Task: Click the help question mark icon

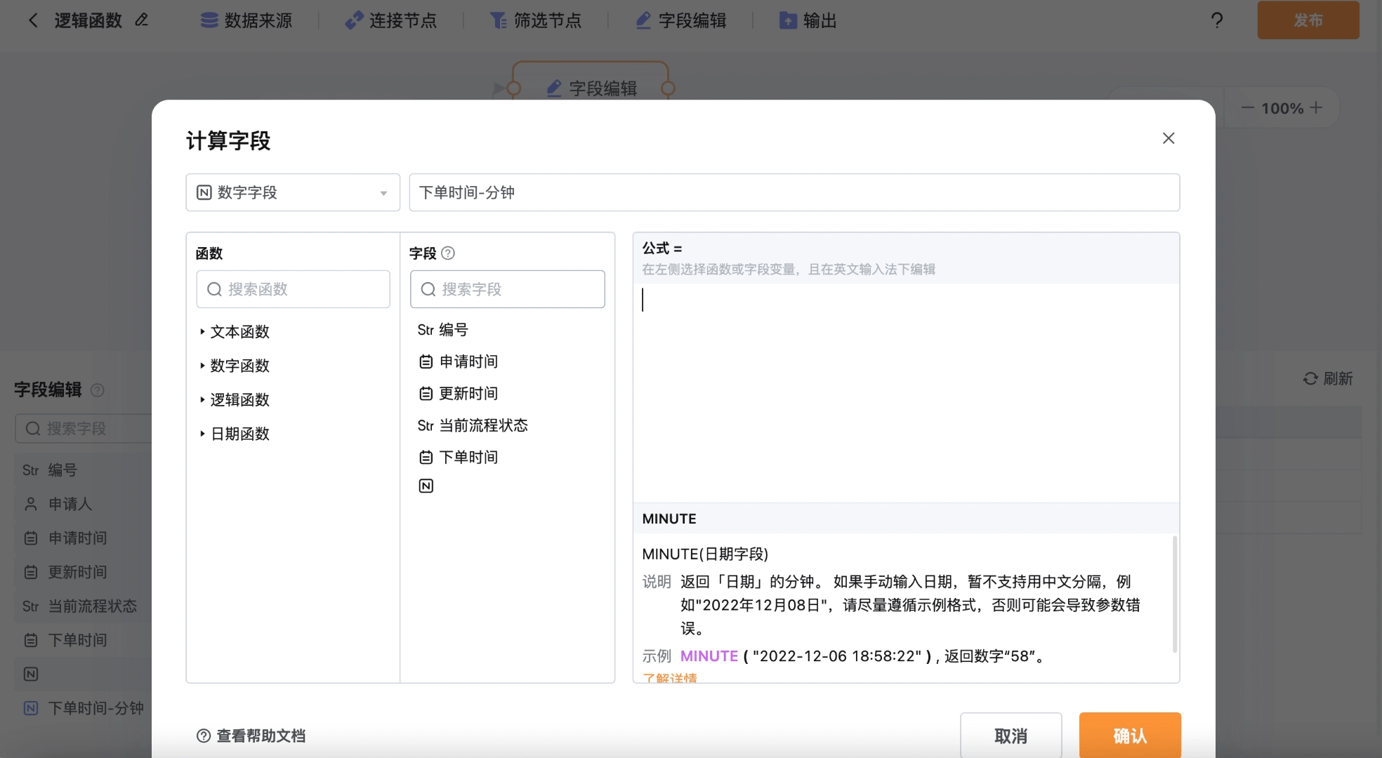Action: [1217, 20]
